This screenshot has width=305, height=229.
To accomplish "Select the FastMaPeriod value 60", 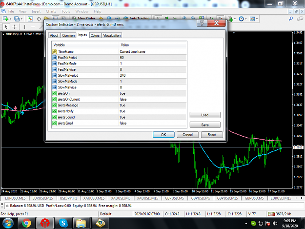I will click(153, 58).
